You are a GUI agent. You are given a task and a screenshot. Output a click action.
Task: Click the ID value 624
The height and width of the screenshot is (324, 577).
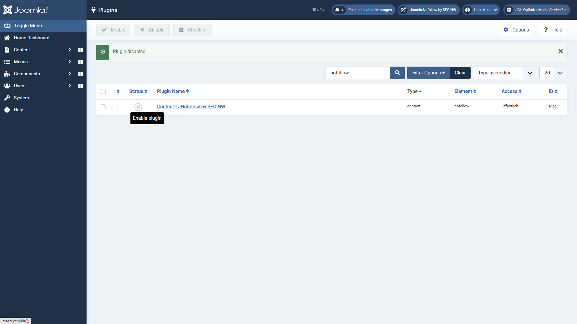tap(552, 106)
